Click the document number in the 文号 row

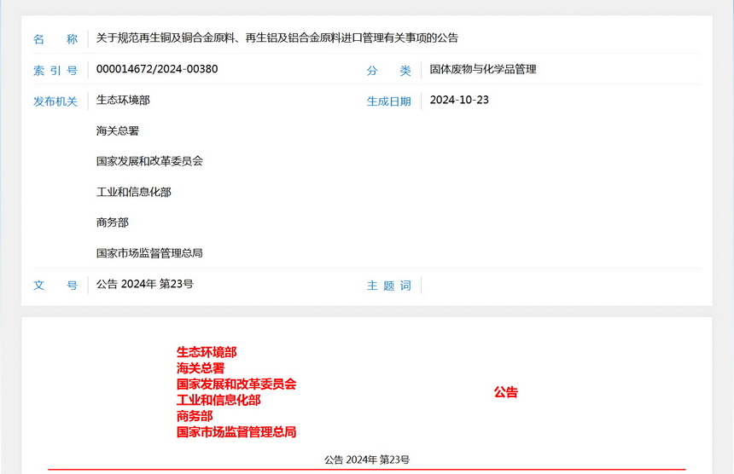click(145, 284)
